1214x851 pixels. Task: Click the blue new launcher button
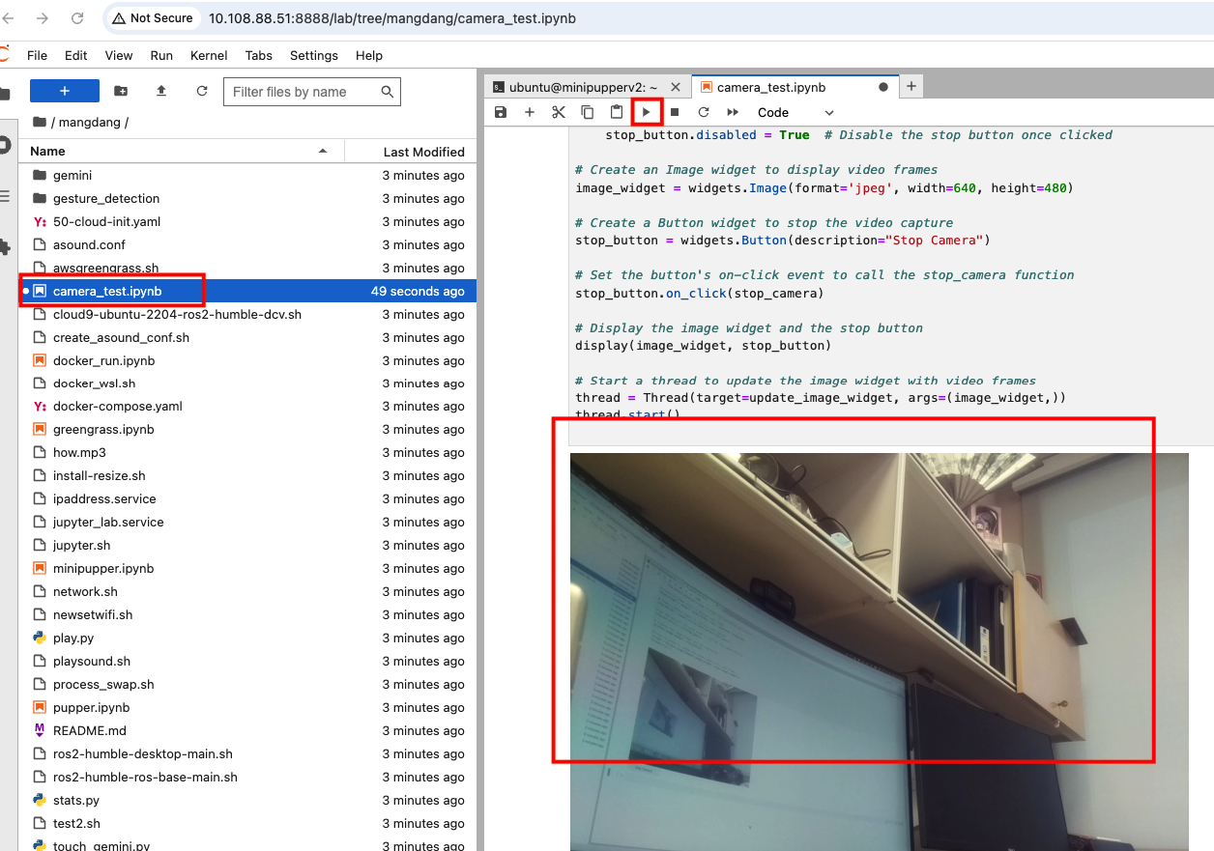pyautogui.click(x=65, y=91)
